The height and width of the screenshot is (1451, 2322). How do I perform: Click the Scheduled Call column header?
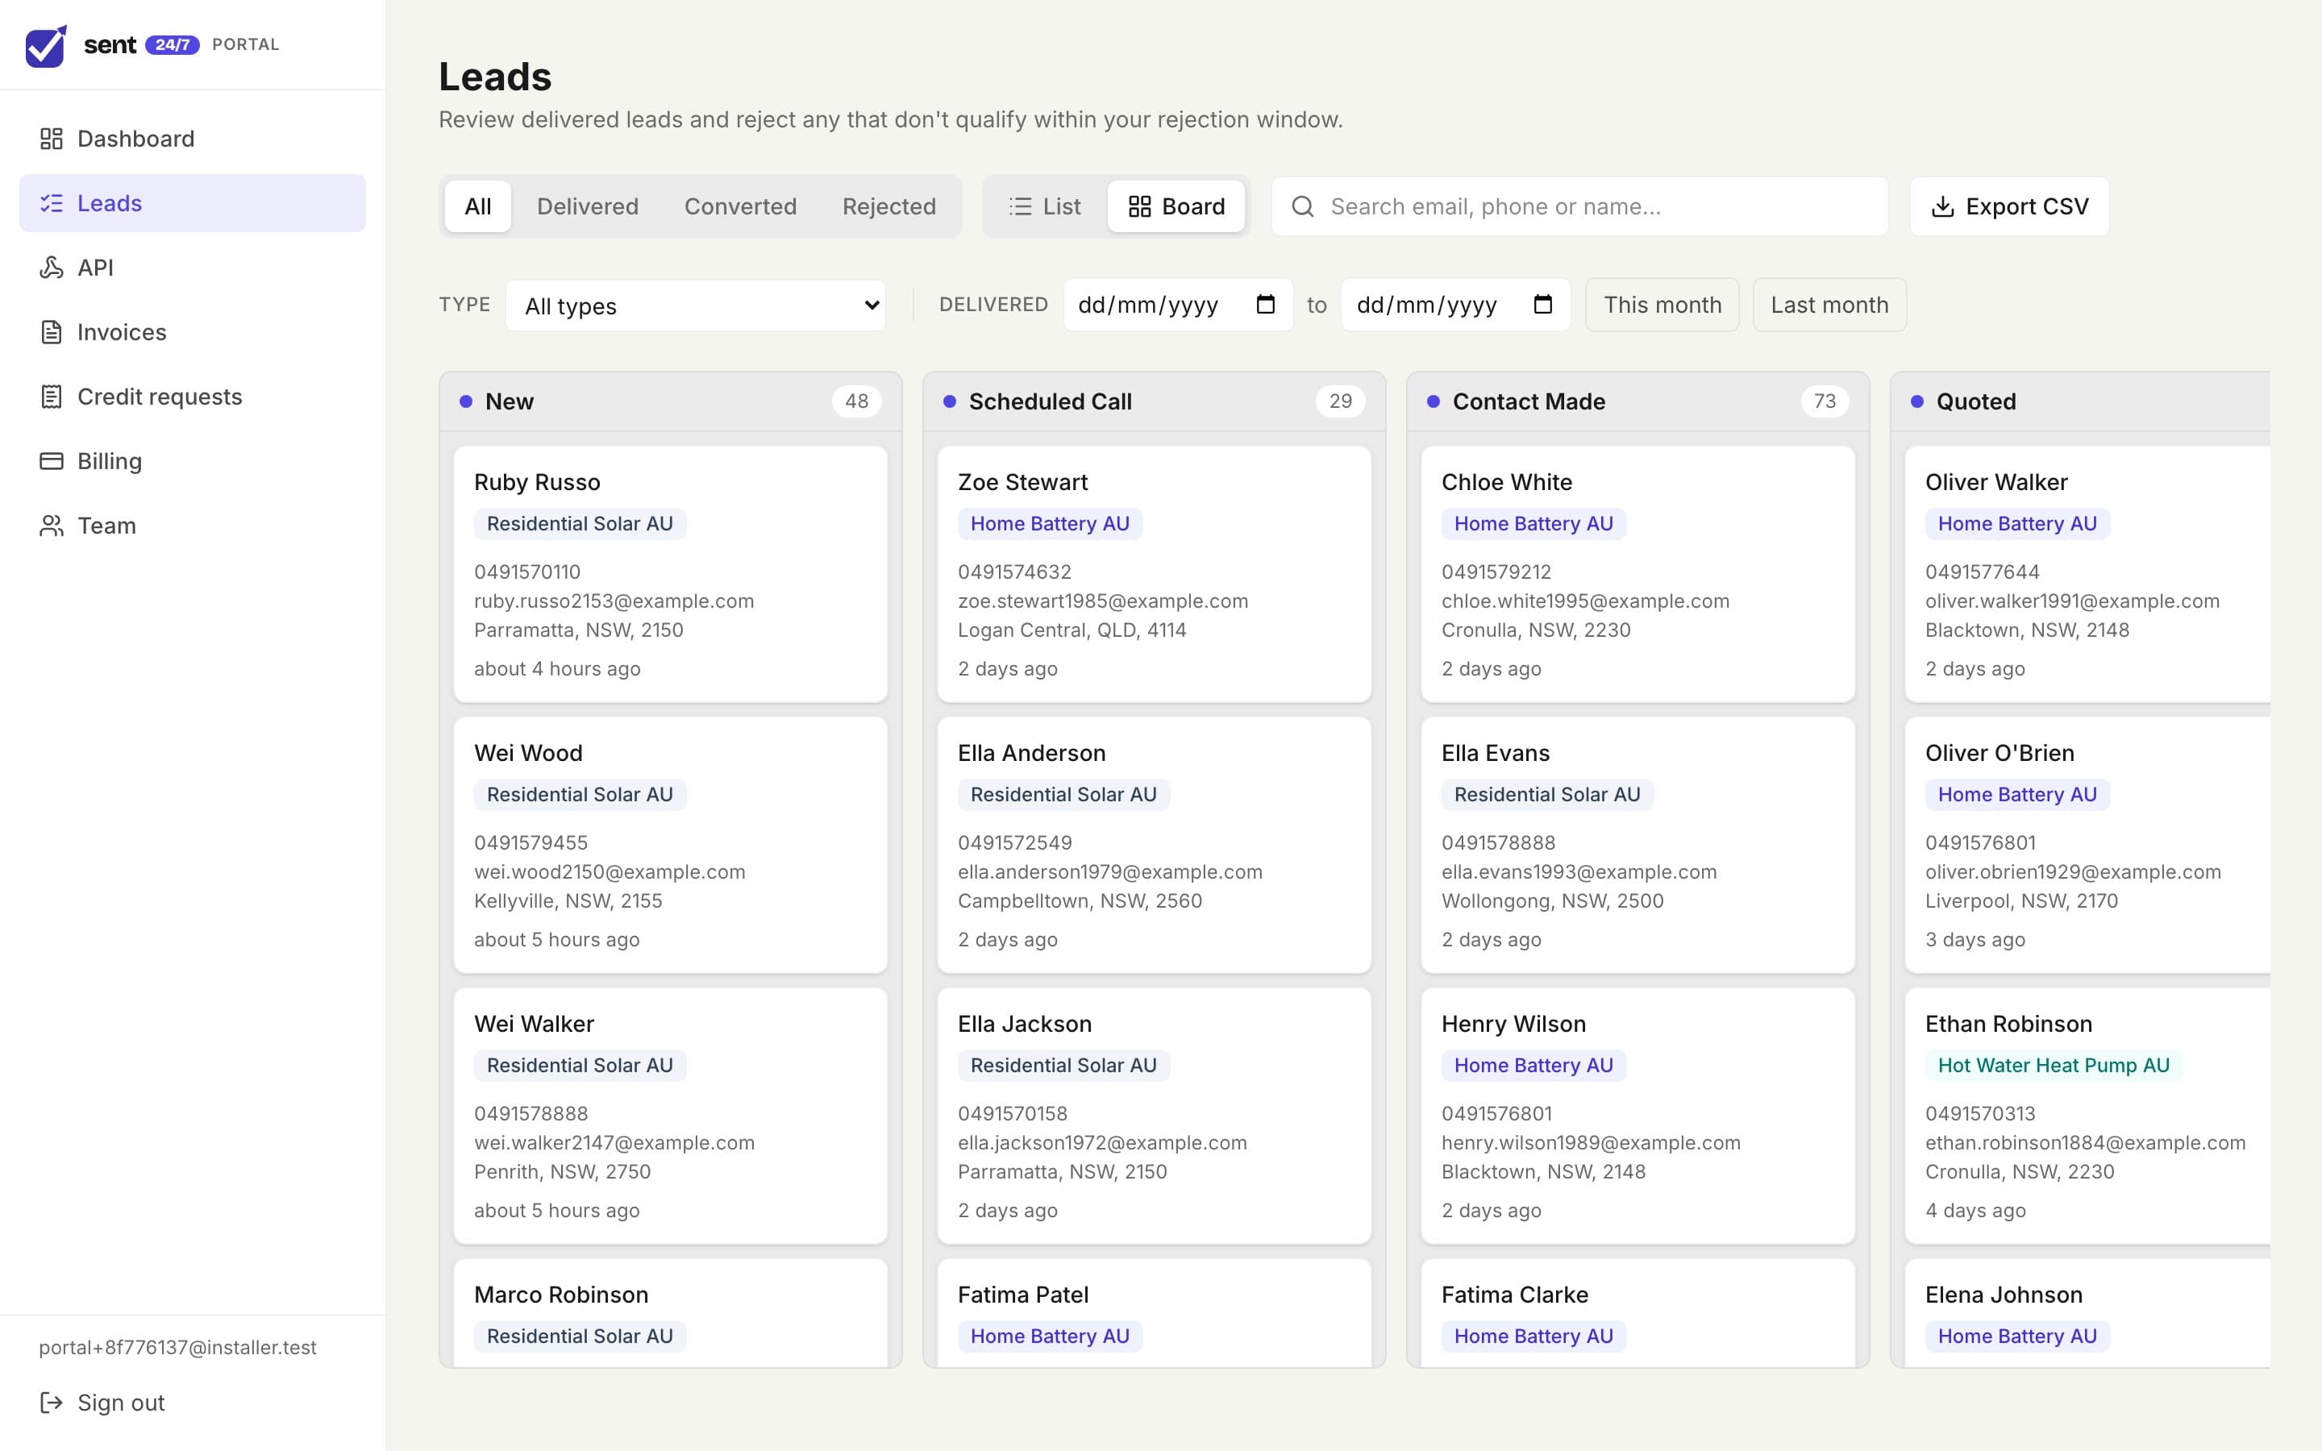tap(1153, 401)
